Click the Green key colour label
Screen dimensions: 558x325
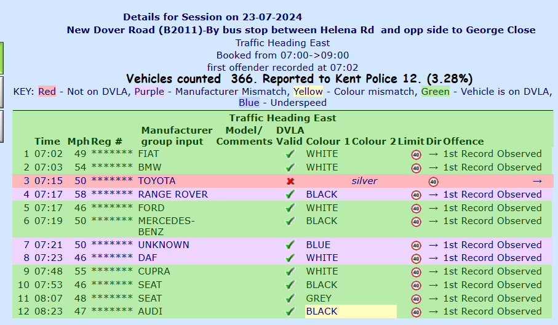pyautogui.click(x=435, y=92)
